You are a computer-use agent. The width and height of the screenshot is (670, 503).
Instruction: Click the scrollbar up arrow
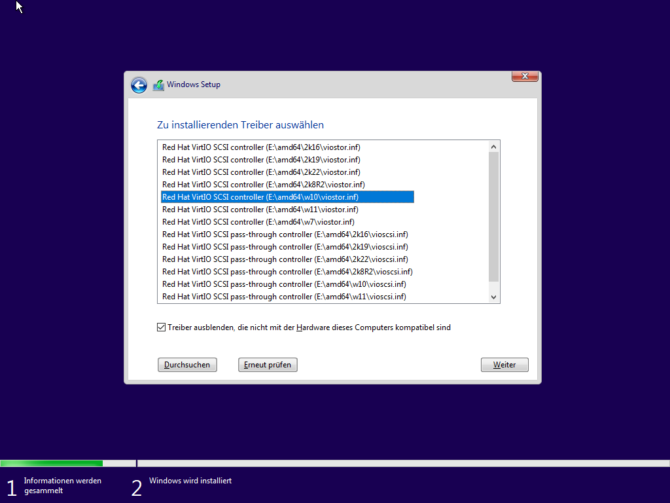click(x=494, y=147)
